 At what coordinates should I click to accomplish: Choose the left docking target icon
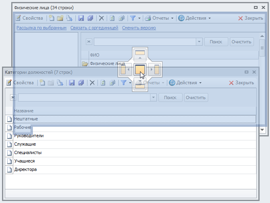coord(125,69)
